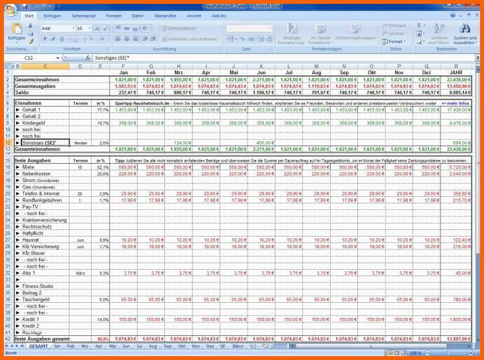
Task: Click the zoom slider handle
Action: [x=448, y=353]
